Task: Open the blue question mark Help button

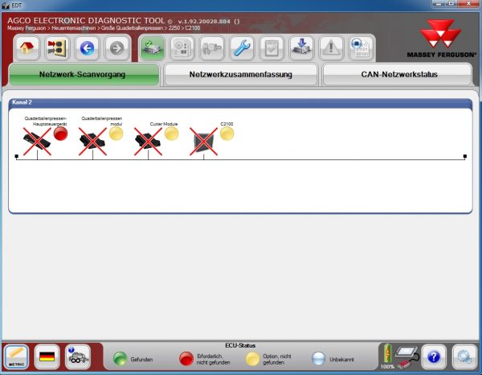Action: [x=434, y=357]
